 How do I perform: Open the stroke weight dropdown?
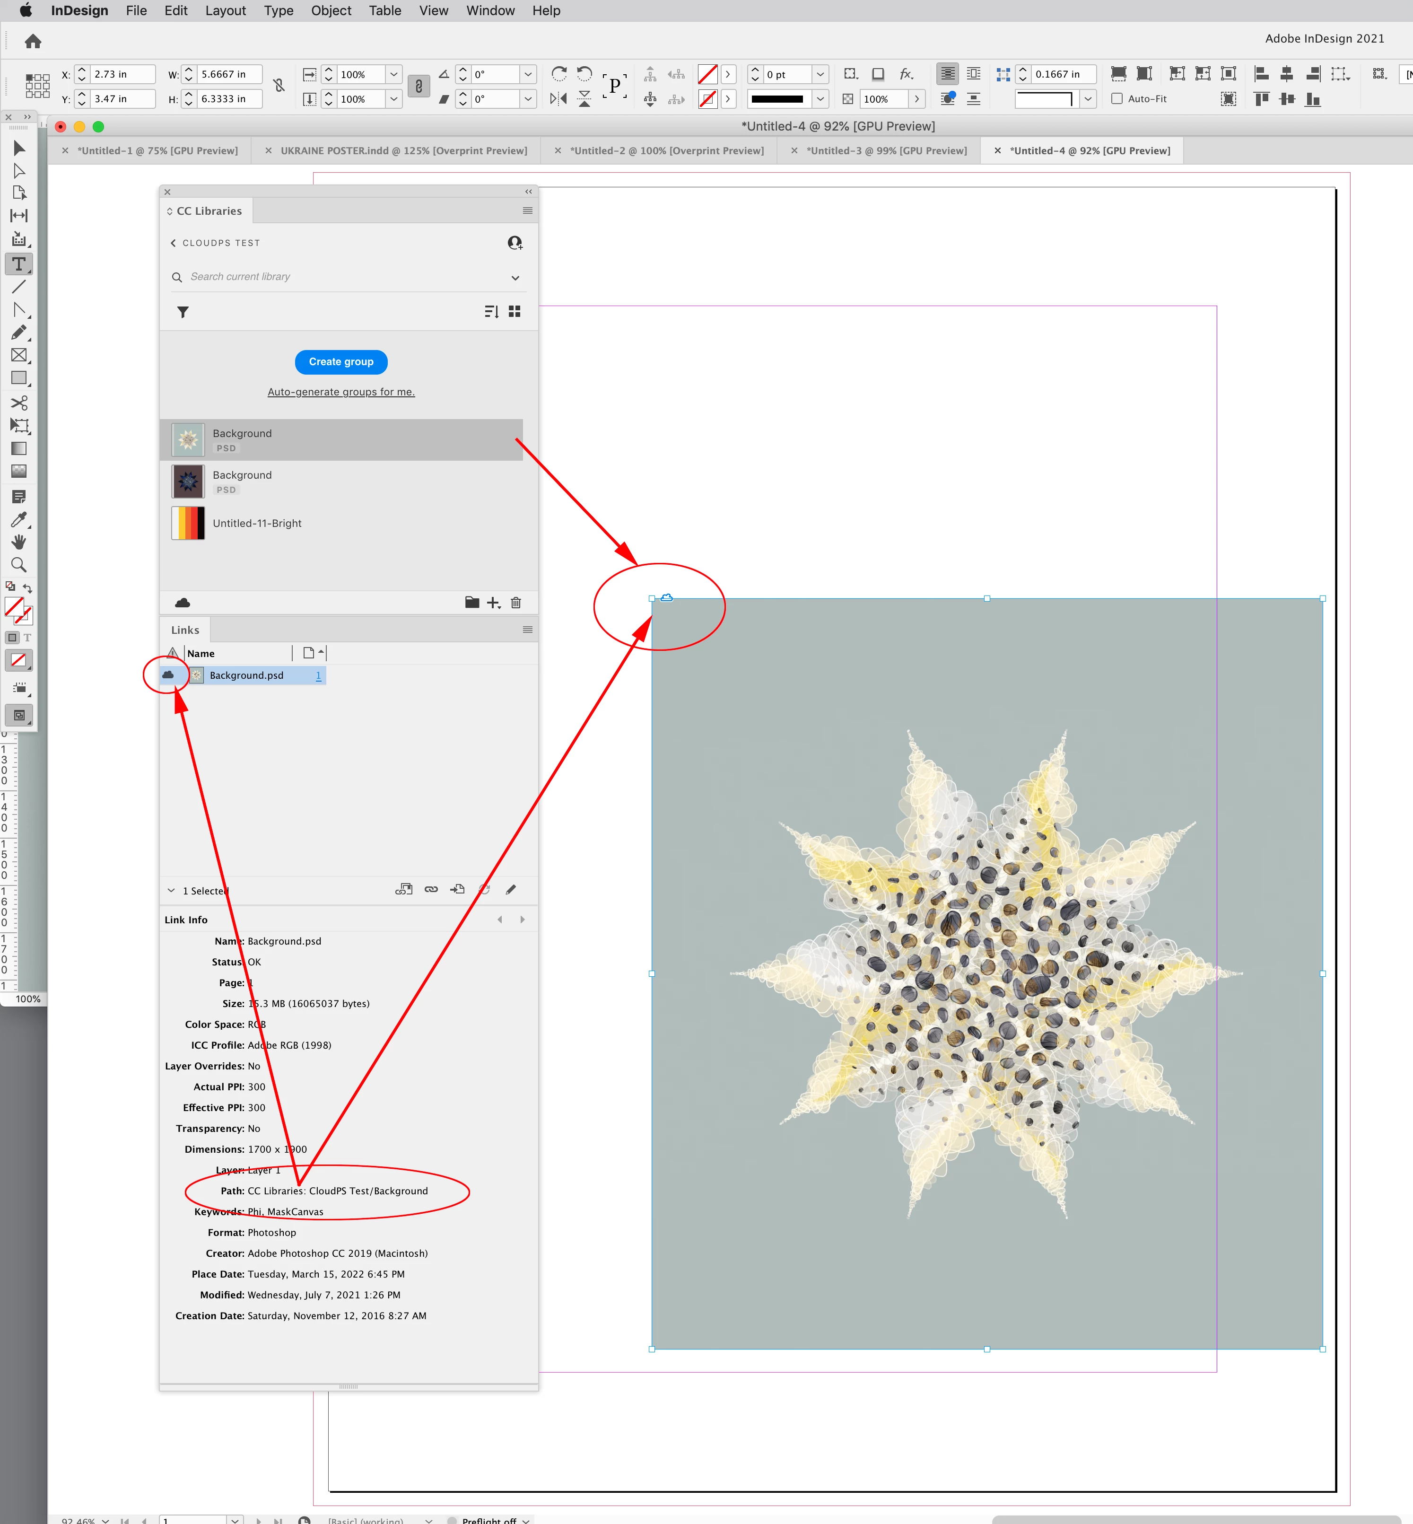(x=820, y=74)
